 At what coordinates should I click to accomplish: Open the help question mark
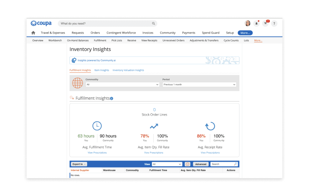pos(274,24)
